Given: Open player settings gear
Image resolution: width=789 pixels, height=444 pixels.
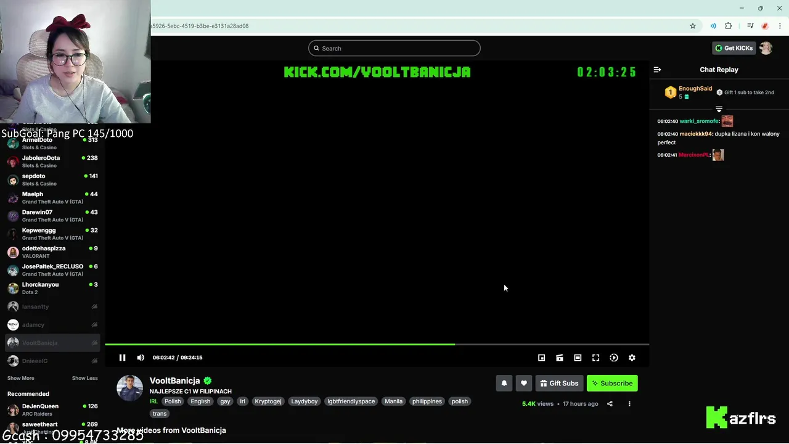Looking at the screenshot, I should coord(632,358).
